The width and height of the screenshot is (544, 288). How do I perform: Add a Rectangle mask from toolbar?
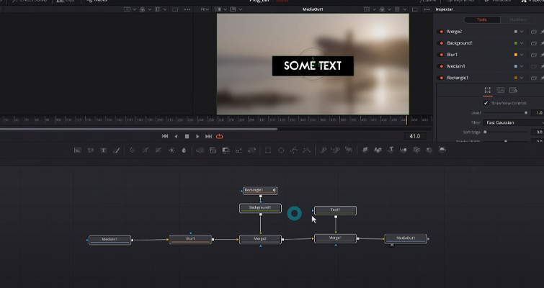click(x=268, y=150)
